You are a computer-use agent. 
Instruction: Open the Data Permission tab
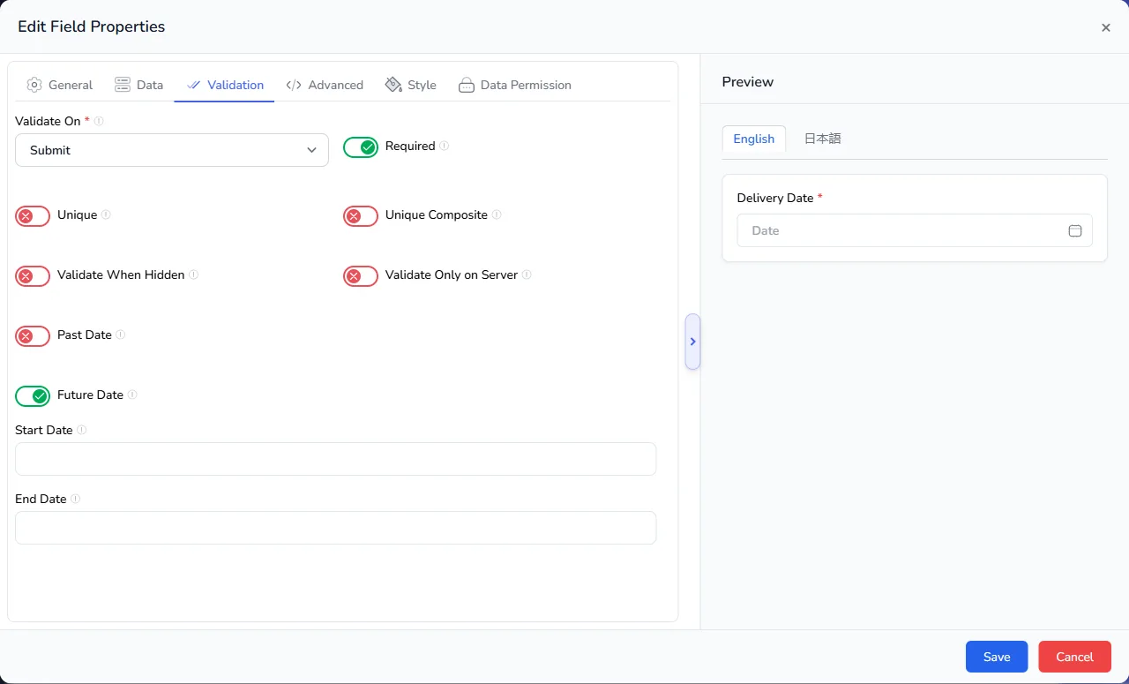[x=515, y=85]
